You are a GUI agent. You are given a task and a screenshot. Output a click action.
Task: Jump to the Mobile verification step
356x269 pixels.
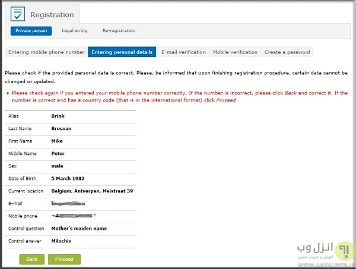pyautogui.click(x=235, y=52)
